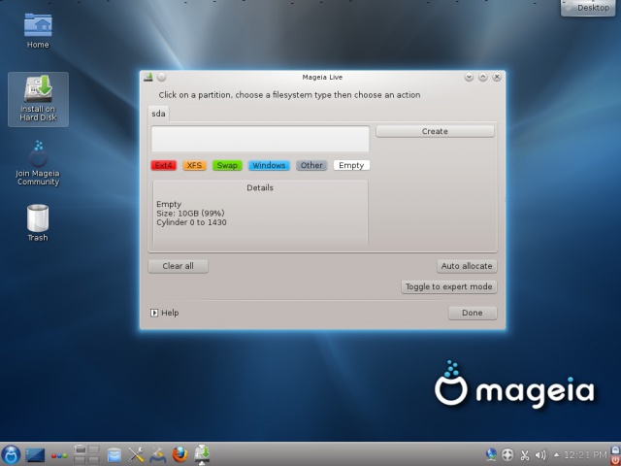The image size is (621, 466).
Task: Click the Clear all button
Action: click(x=179, y=266)
